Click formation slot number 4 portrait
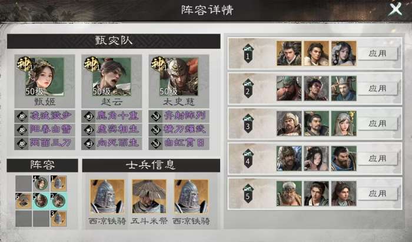 (41, 183)
